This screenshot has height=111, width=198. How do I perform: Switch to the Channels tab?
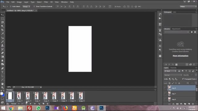[x=173, y=68]
